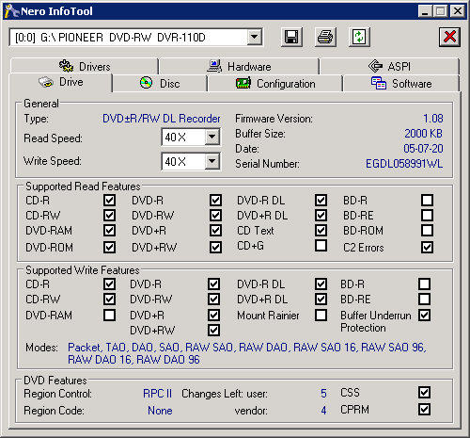Toggle BD-ROM read feature checkbox
This screenshot has height=438, width=470.
(427, 230)
